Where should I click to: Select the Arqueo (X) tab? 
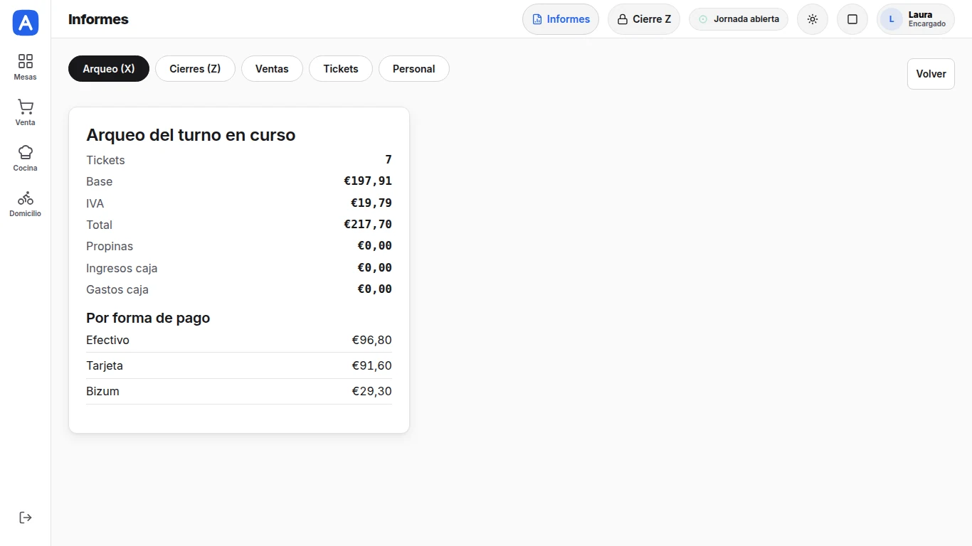tap(109, 69)
